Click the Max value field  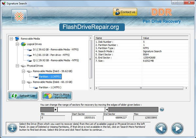pyautogui.click(x=146, y=118)
